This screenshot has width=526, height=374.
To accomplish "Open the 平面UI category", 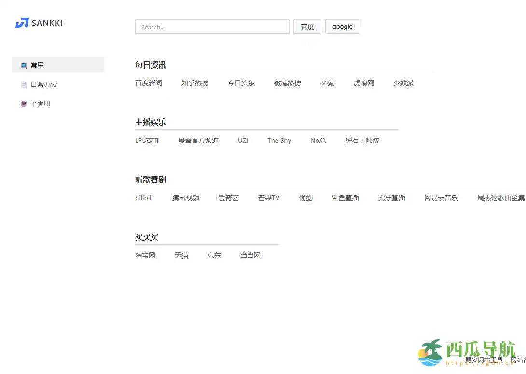I will point(41,103).
